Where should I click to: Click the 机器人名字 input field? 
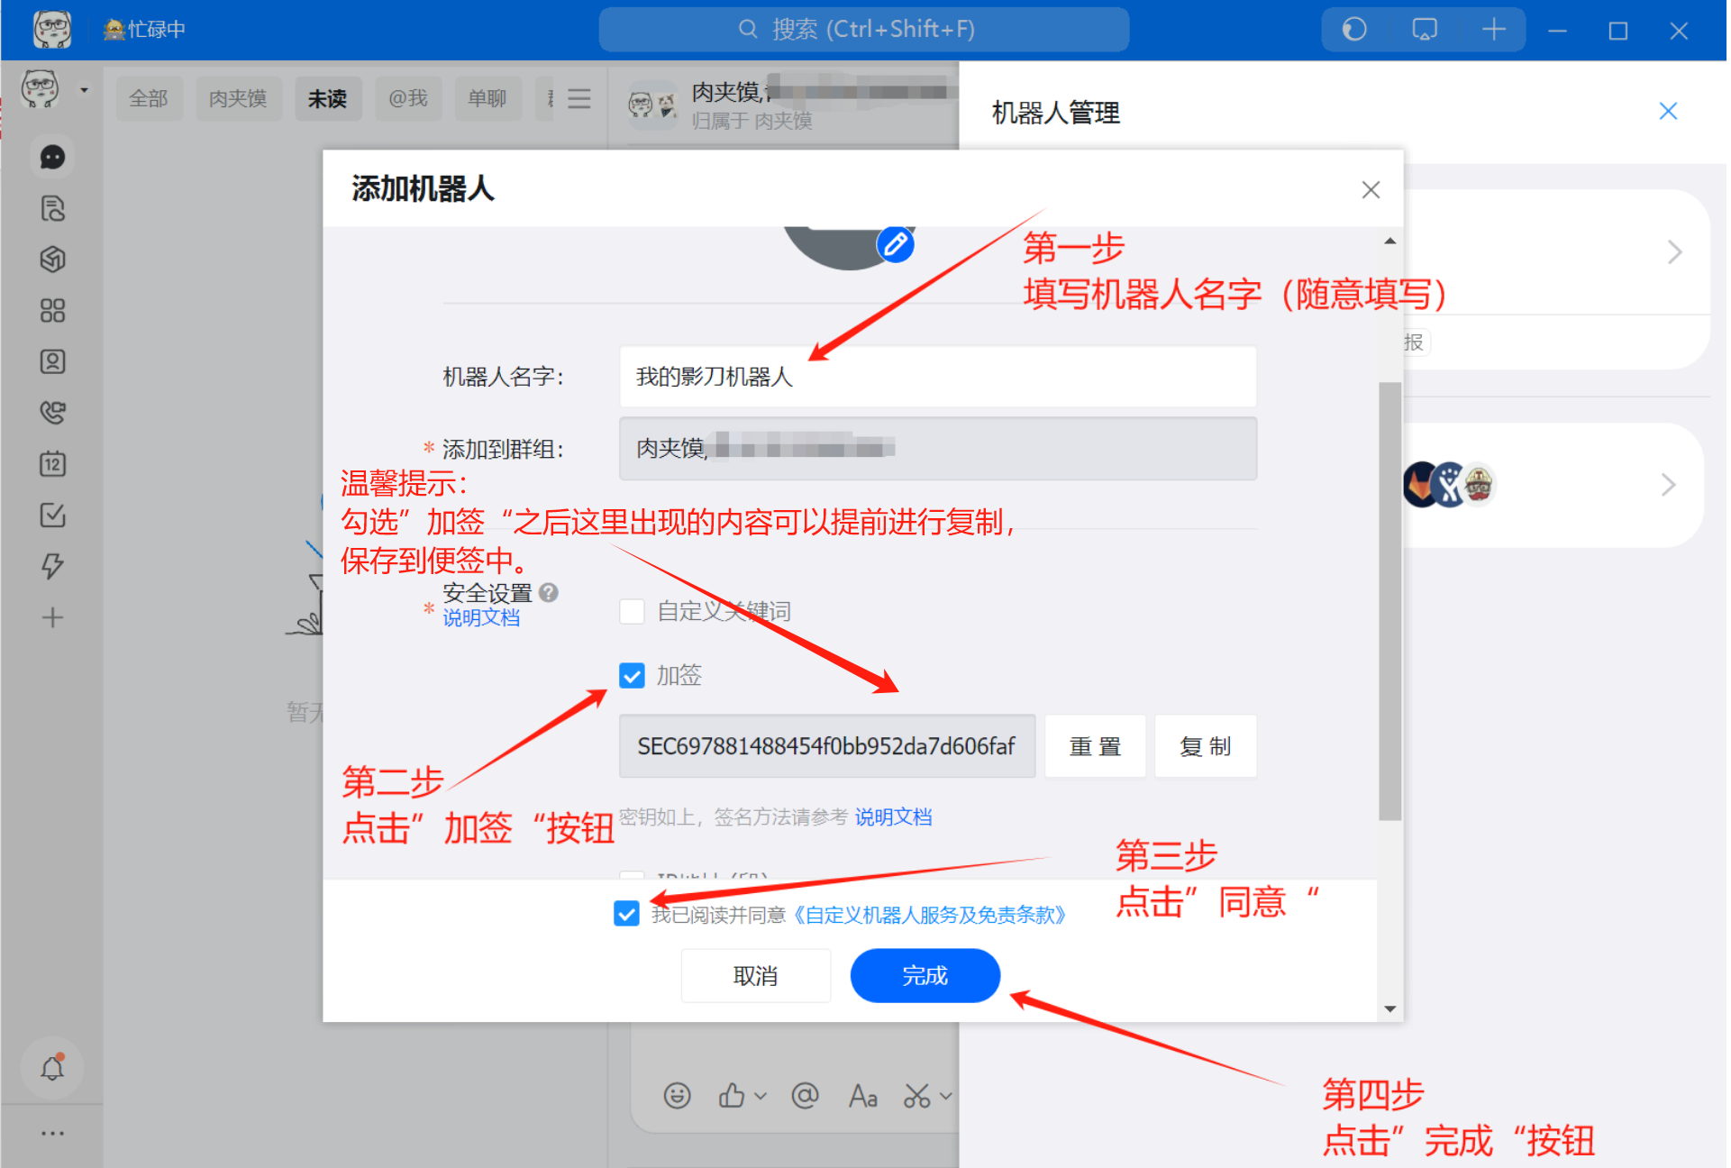point(937,377)
